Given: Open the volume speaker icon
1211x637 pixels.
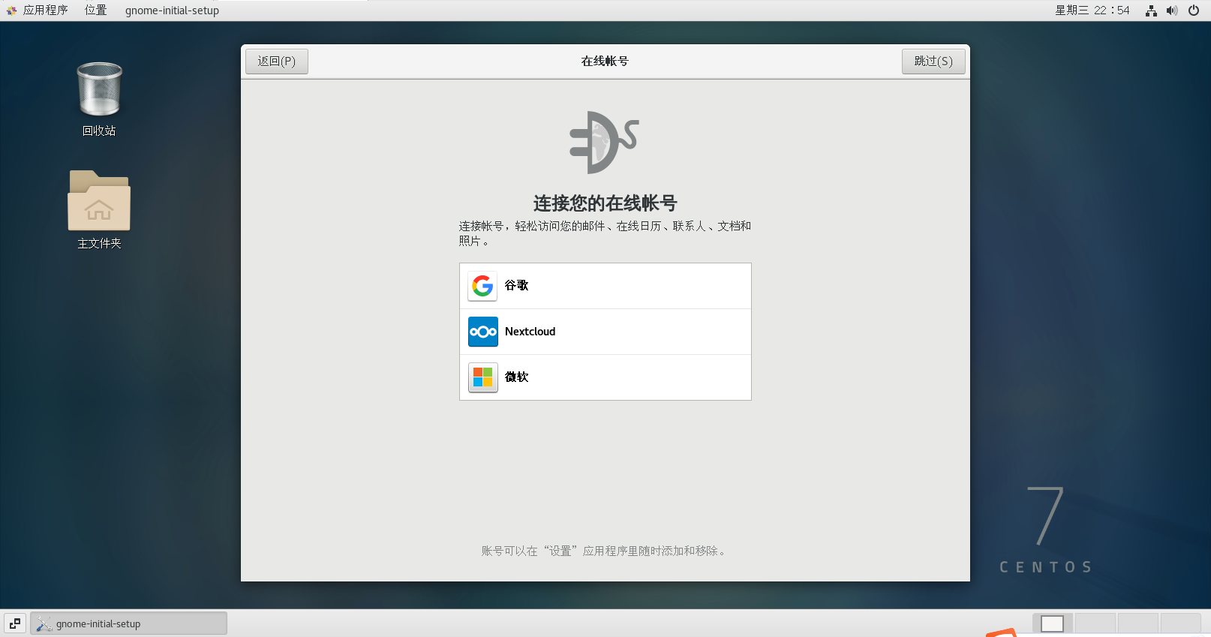Looking at the screenshot, I should pyautogui.click(x=1172, y=11).
